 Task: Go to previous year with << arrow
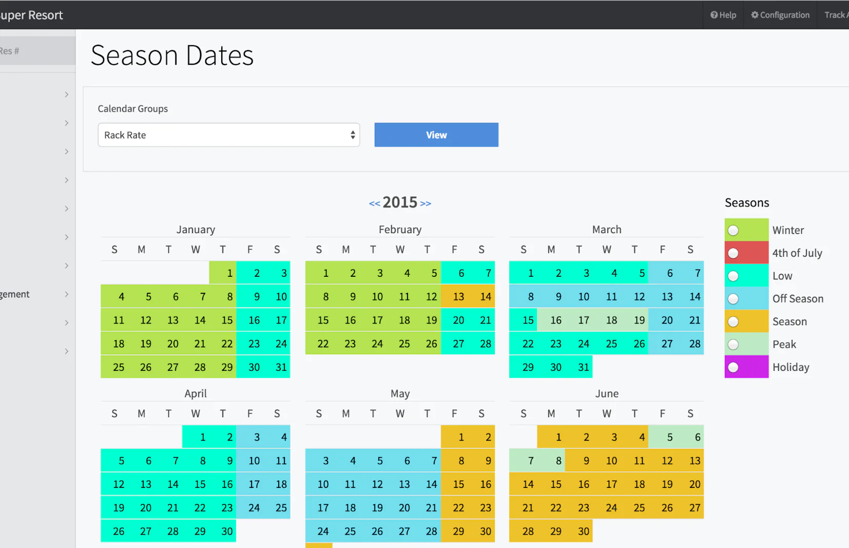(374, 203)
